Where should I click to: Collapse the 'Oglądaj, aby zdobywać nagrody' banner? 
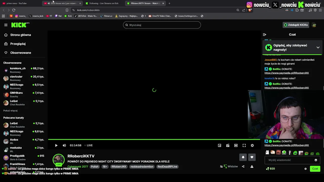coord(318,48)
